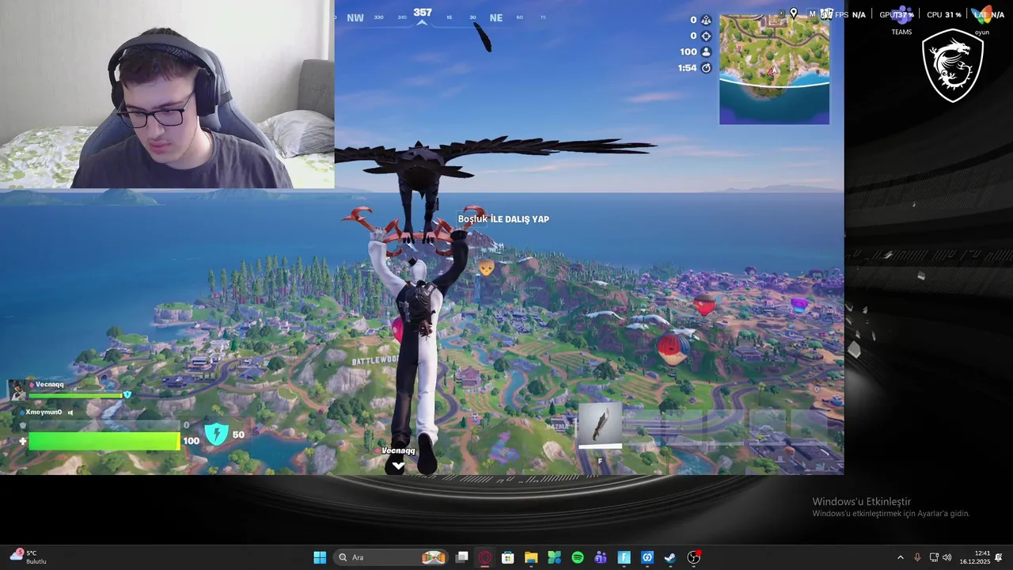
Task: Open weather widget showing 5°C Bulutlu
Action: coord(28,557)
